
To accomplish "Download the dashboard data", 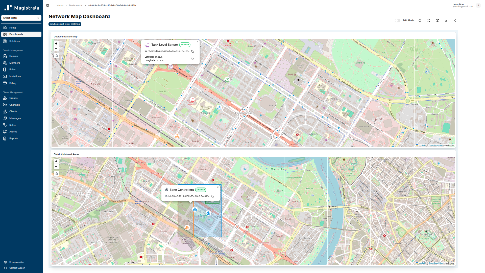I will tap(446, 20).
